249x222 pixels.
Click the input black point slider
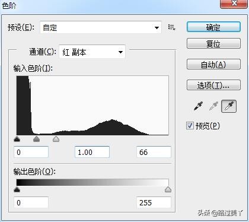pyautogui.click(x=17, y=139)
